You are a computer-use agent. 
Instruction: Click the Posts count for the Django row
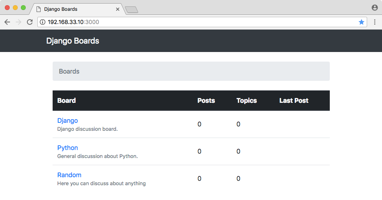(x=199, y=124)
